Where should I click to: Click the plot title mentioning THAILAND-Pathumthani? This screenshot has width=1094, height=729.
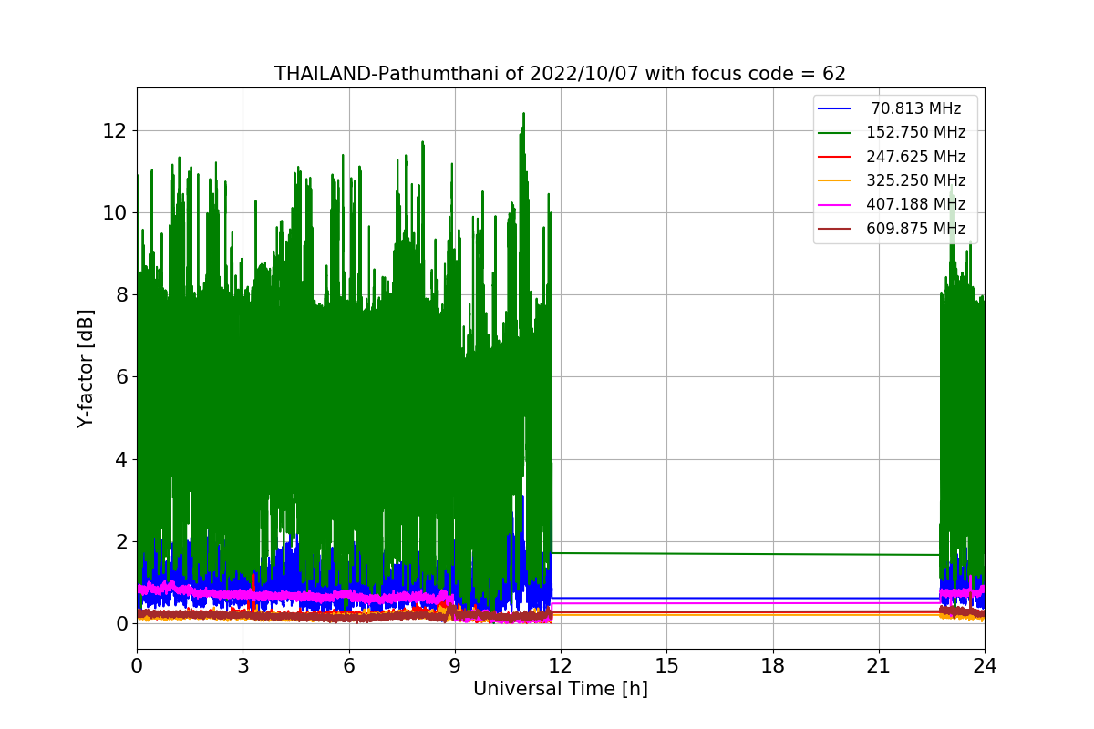[x=560, y=74]
